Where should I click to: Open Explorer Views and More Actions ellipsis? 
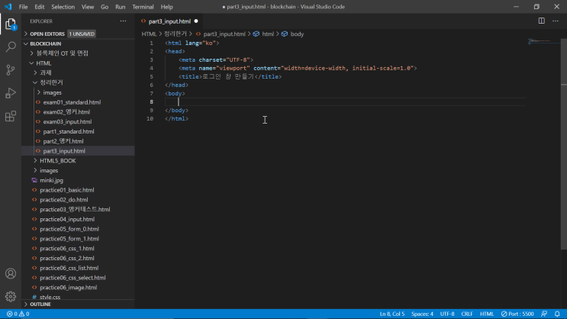coord(124,21)
